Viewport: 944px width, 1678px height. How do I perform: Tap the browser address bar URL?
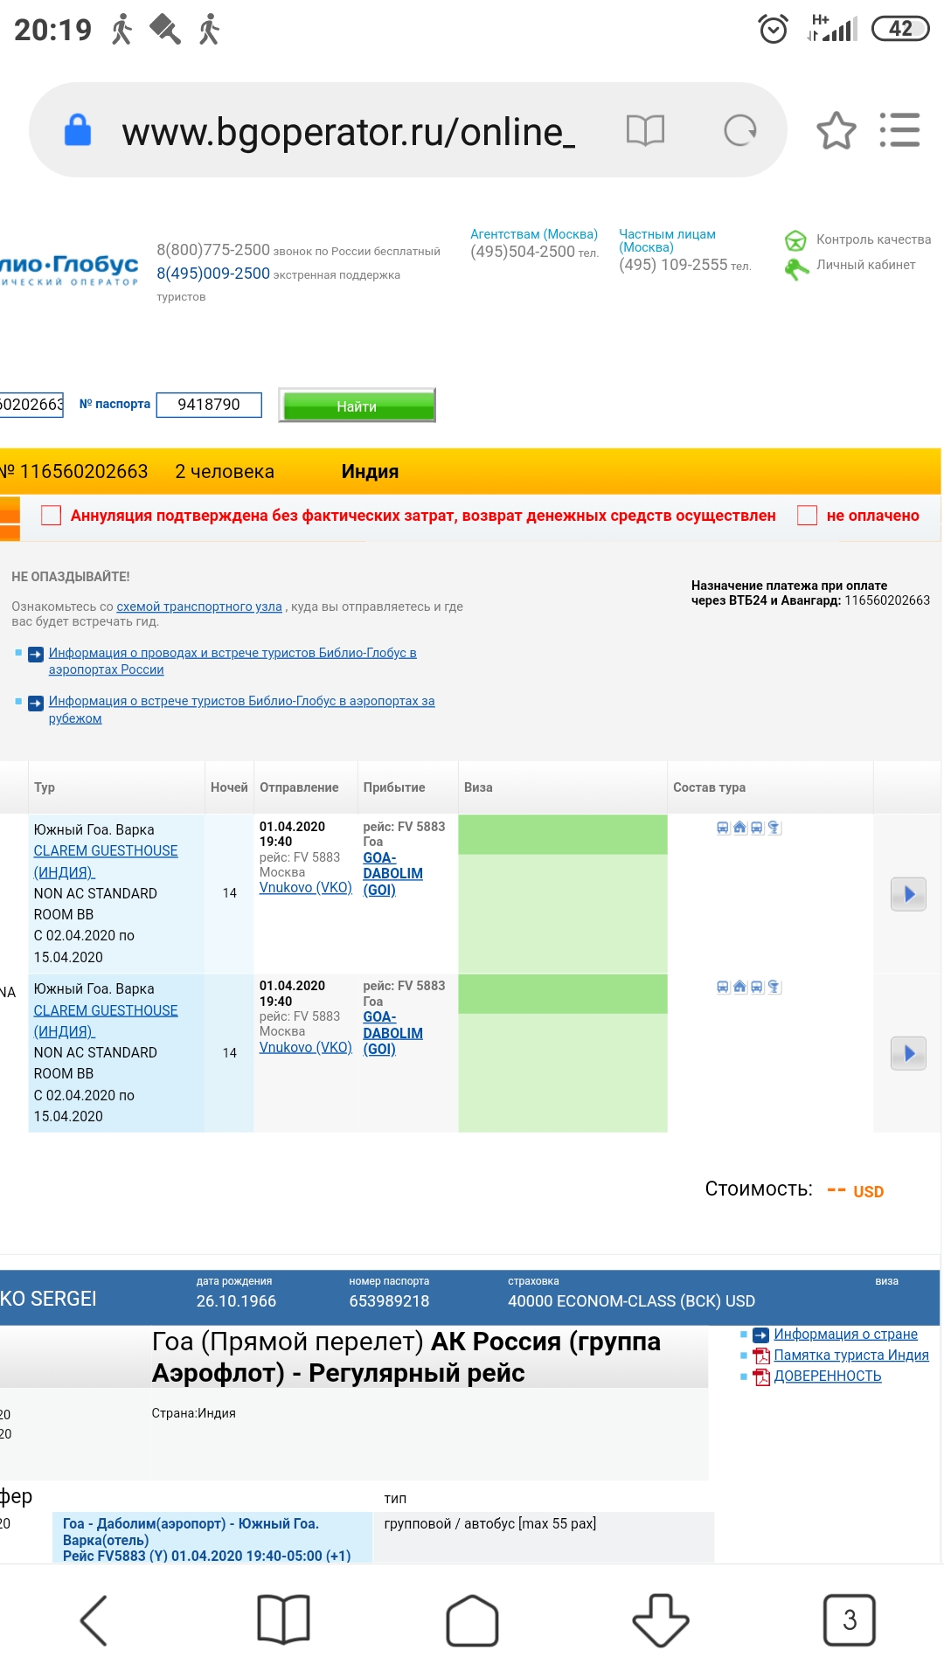pyautogui.click(x=349, y=132)
